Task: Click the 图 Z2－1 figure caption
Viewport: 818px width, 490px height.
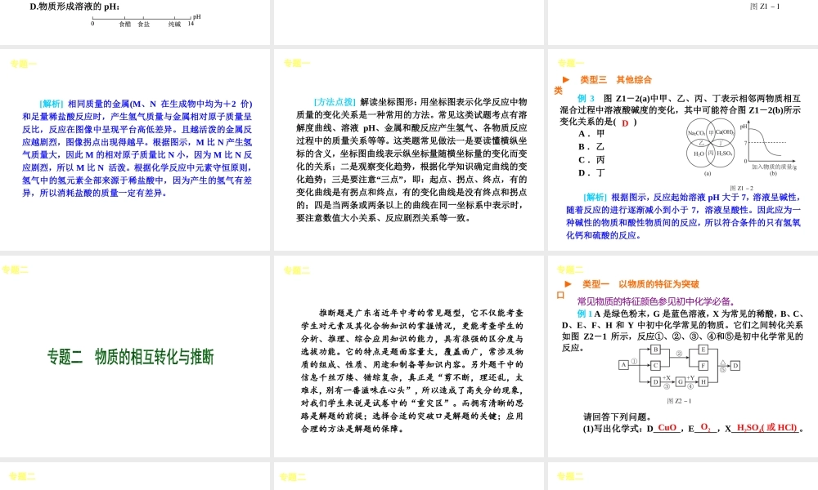Action: pos(679,401)
